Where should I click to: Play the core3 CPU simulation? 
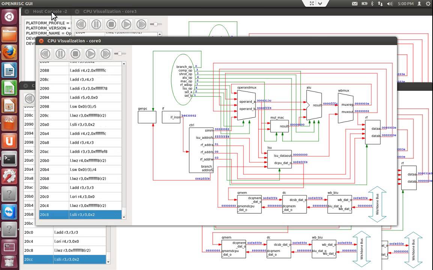pyautogui.click(x=126, y=24)
